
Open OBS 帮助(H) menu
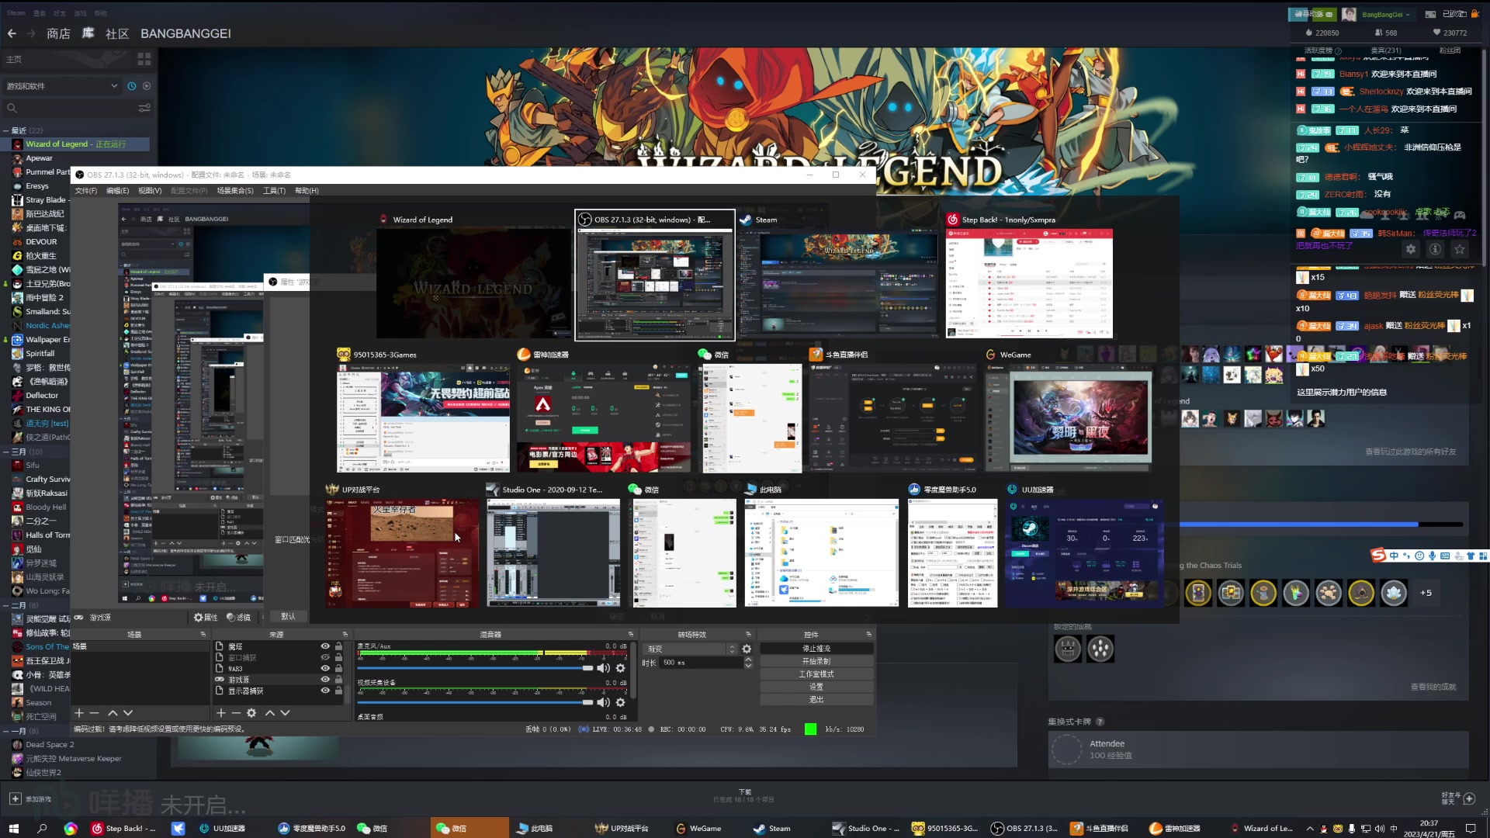(x=307, y=191)
